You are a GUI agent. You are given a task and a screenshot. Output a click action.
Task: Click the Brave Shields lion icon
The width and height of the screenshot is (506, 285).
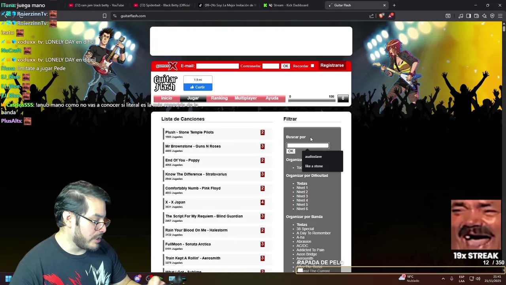pyautogui.click(x=381, y=16)
